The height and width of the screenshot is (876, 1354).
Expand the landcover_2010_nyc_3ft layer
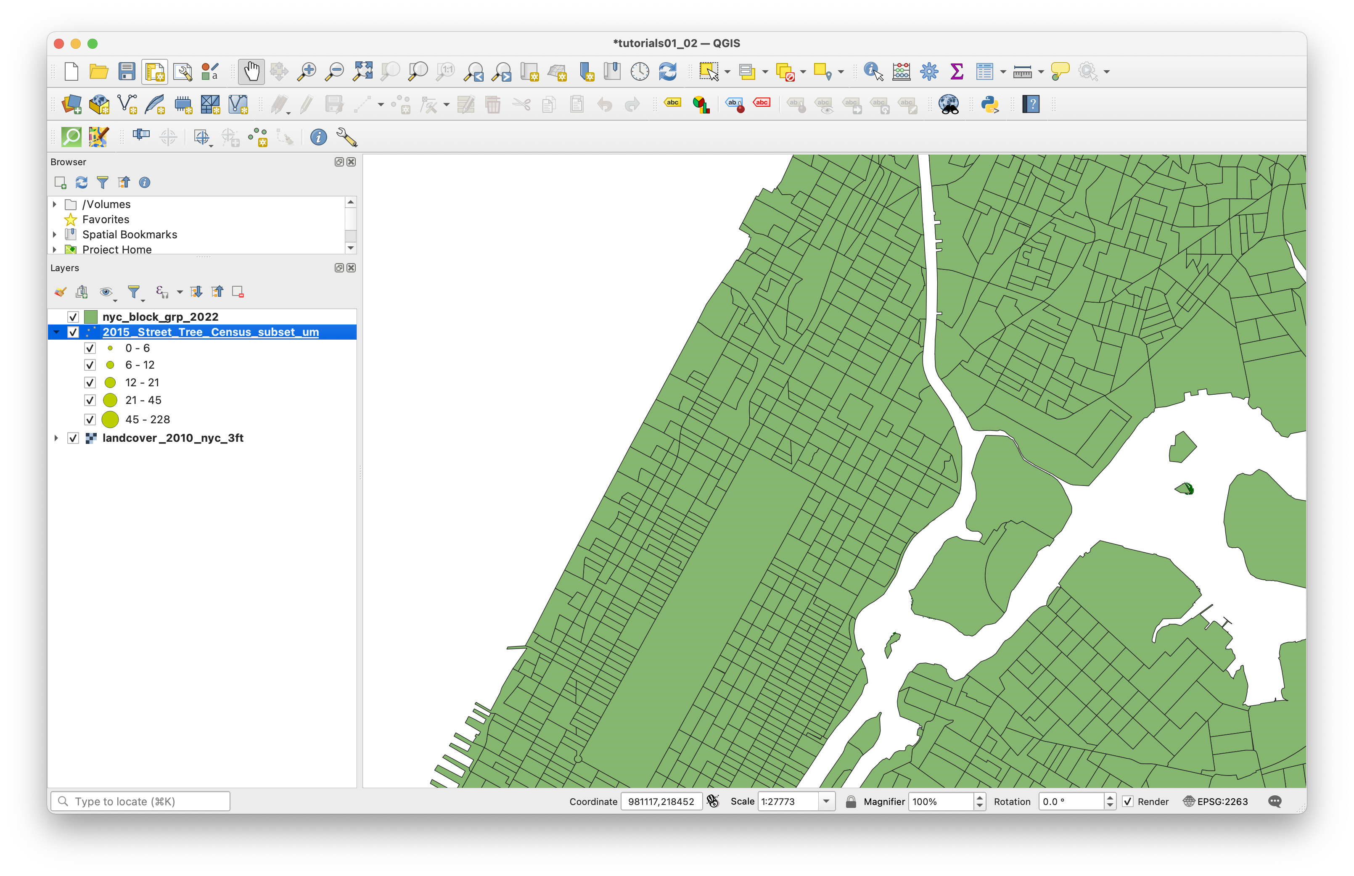point(56,438)
